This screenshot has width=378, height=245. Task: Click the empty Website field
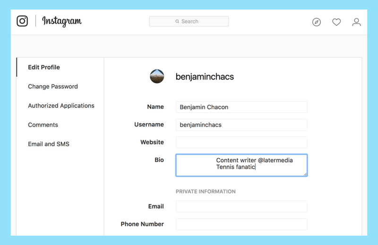(x=241, y=142)
